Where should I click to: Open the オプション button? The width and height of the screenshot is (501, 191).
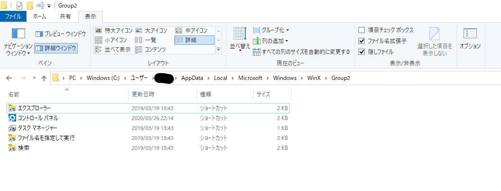click(x=470, y=39)
